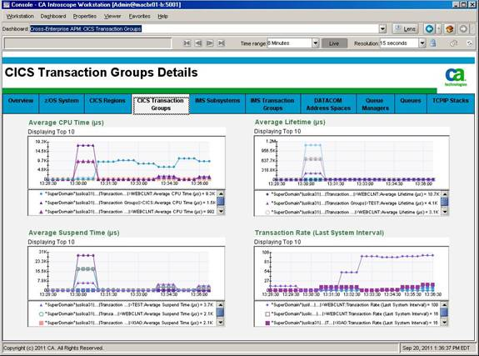
Task: Select WEBCLNT Transaction Rate 100 legend entry
Action: click(x=352, y=305)
